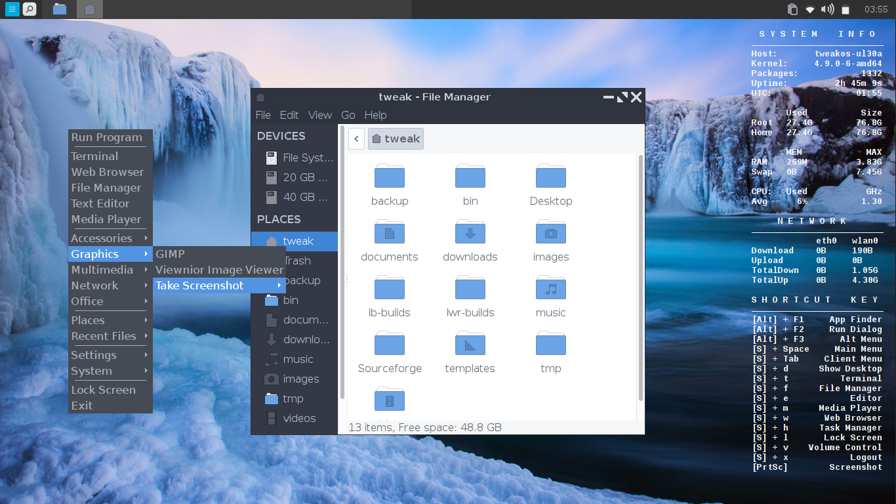Open the clipboard manager tray icon
896x504 pixels.
coord(792,9)
